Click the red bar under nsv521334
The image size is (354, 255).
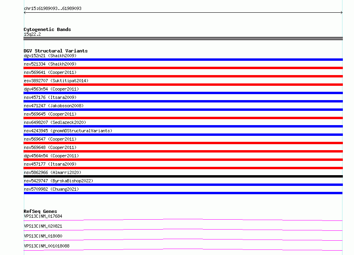pos(183,68)
